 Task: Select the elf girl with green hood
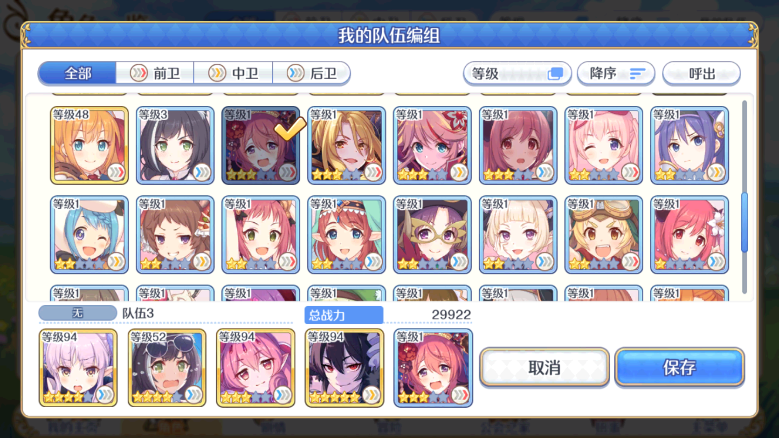[x=346, y=234]
